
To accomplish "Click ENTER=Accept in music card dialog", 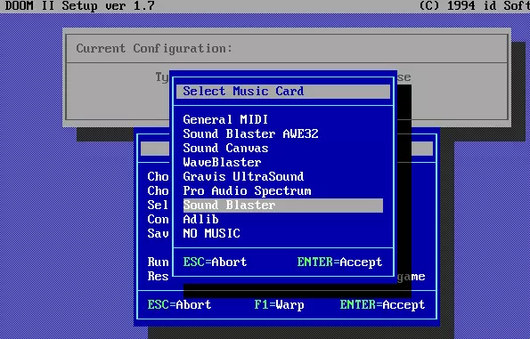I will coord(339,262).
